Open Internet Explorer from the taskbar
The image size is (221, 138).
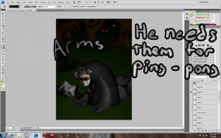(x=12, y=135)
